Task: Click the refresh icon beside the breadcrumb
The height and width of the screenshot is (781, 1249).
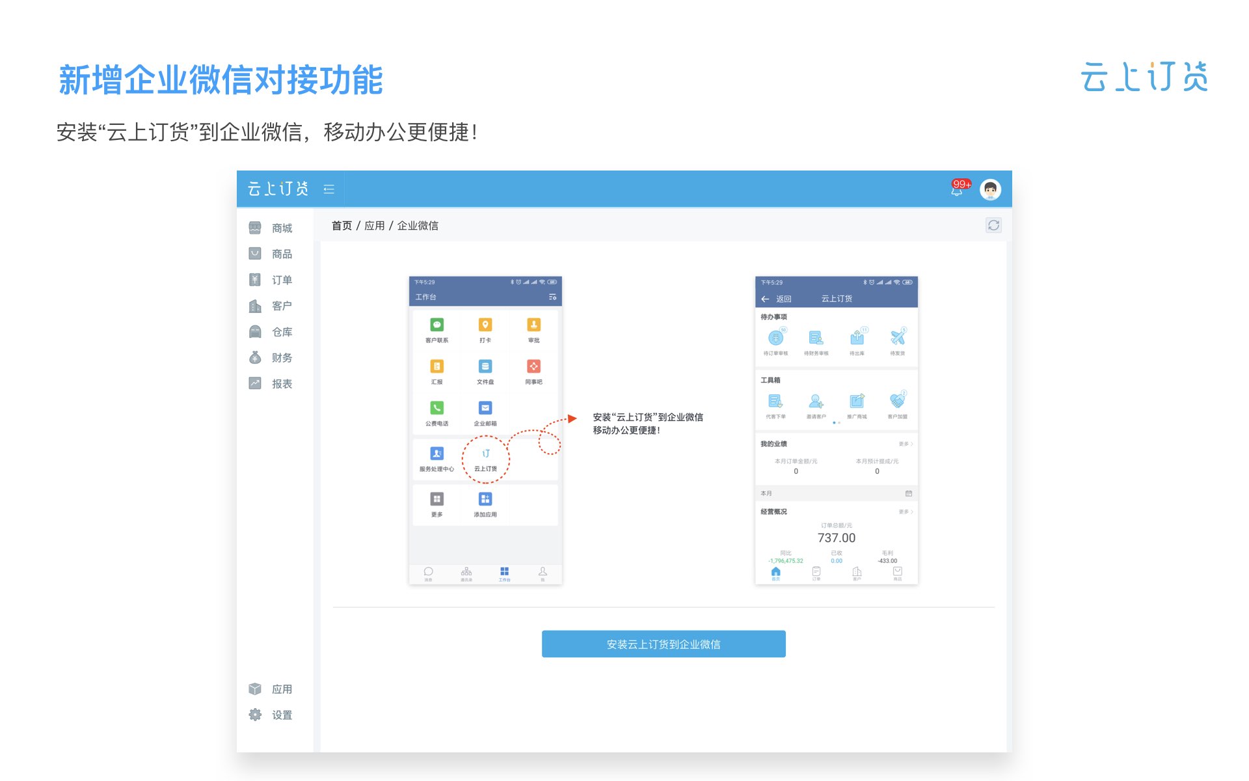Action: pyautogui.click(x=993, y=225)
